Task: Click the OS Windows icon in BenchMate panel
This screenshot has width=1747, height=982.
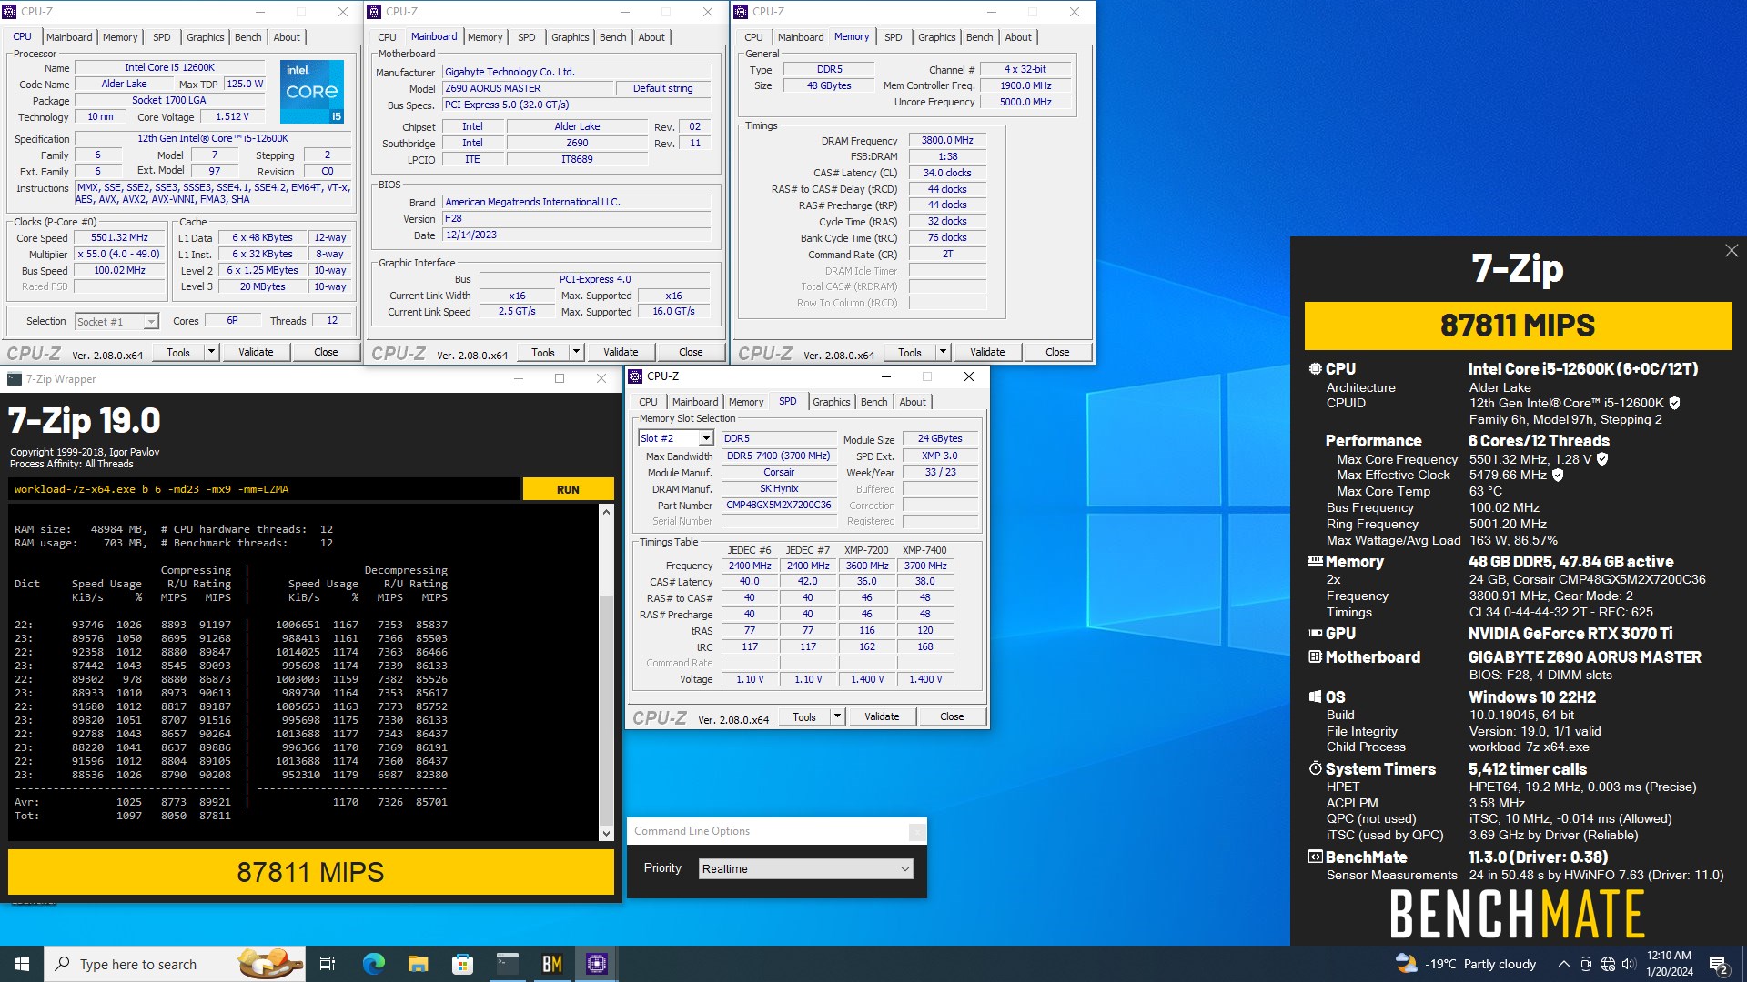Action: (x=1315, y=697)
